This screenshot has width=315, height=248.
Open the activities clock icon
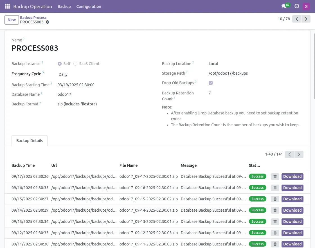click(x=297, y=6)
